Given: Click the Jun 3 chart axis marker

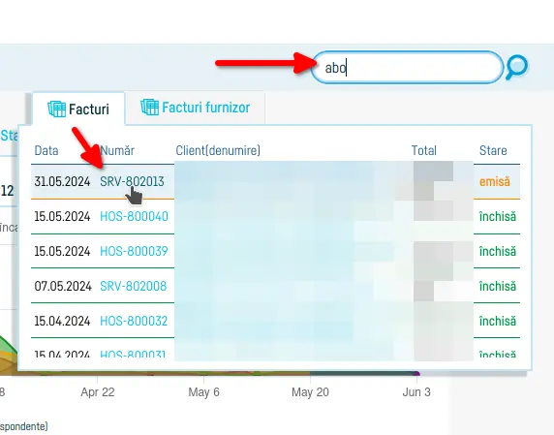Looking at the screenshot, I should click(x=416, y=392).
